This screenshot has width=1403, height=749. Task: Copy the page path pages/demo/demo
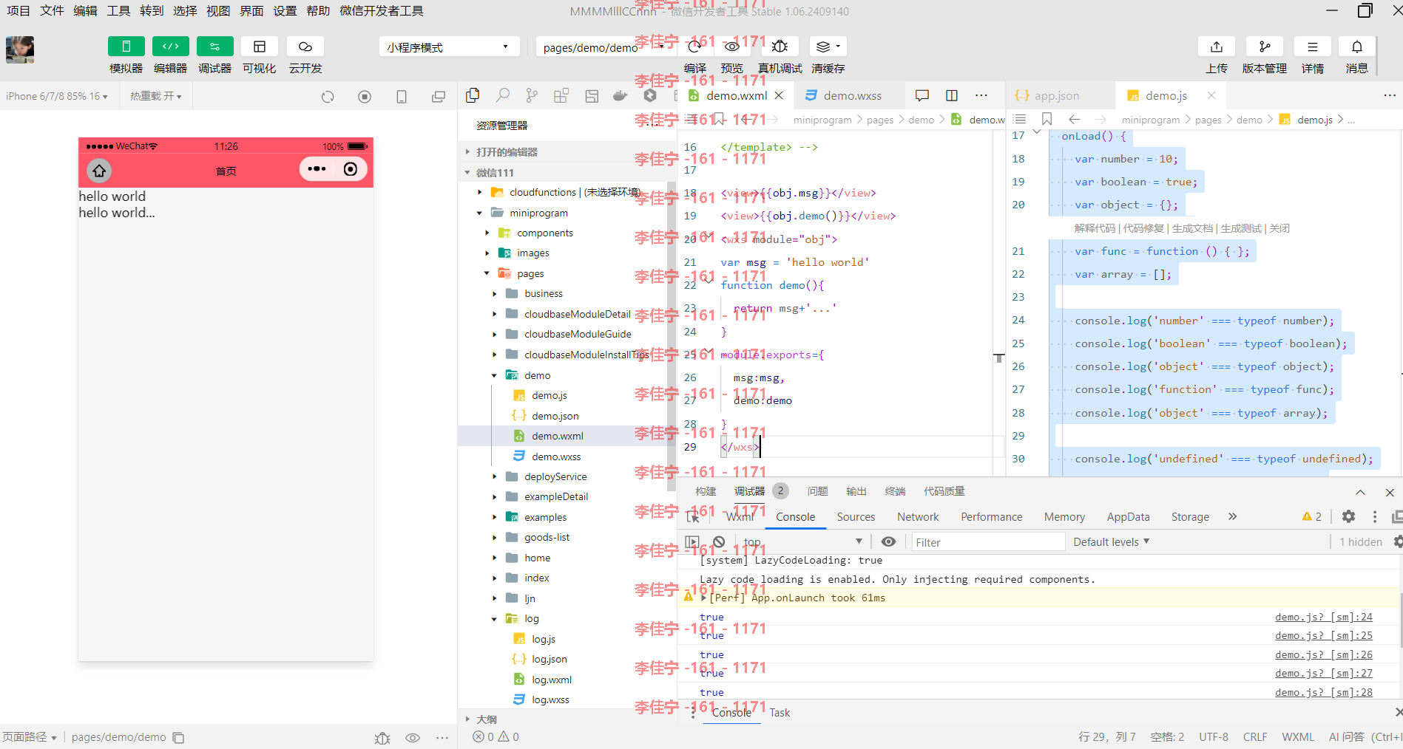coord(178,737)
